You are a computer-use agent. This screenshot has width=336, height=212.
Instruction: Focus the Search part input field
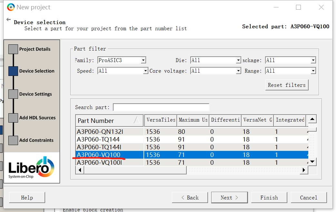(x=161, y=107)
